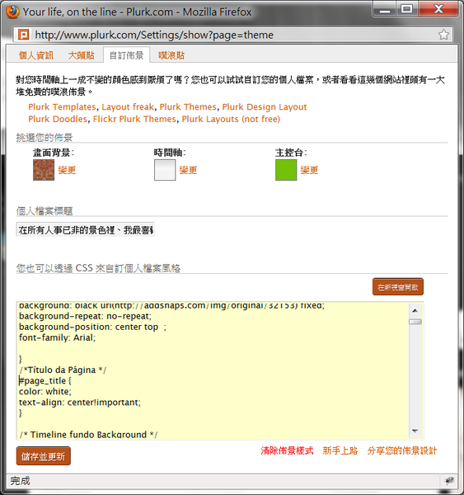464x495 pixels.
Task: Click the address bar URL field
Action: click(x=232, y=35)
